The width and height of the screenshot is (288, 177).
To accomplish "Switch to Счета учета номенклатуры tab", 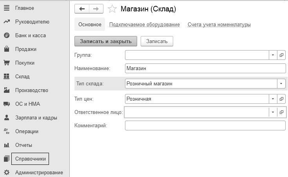I will click(x=219, y=24).
